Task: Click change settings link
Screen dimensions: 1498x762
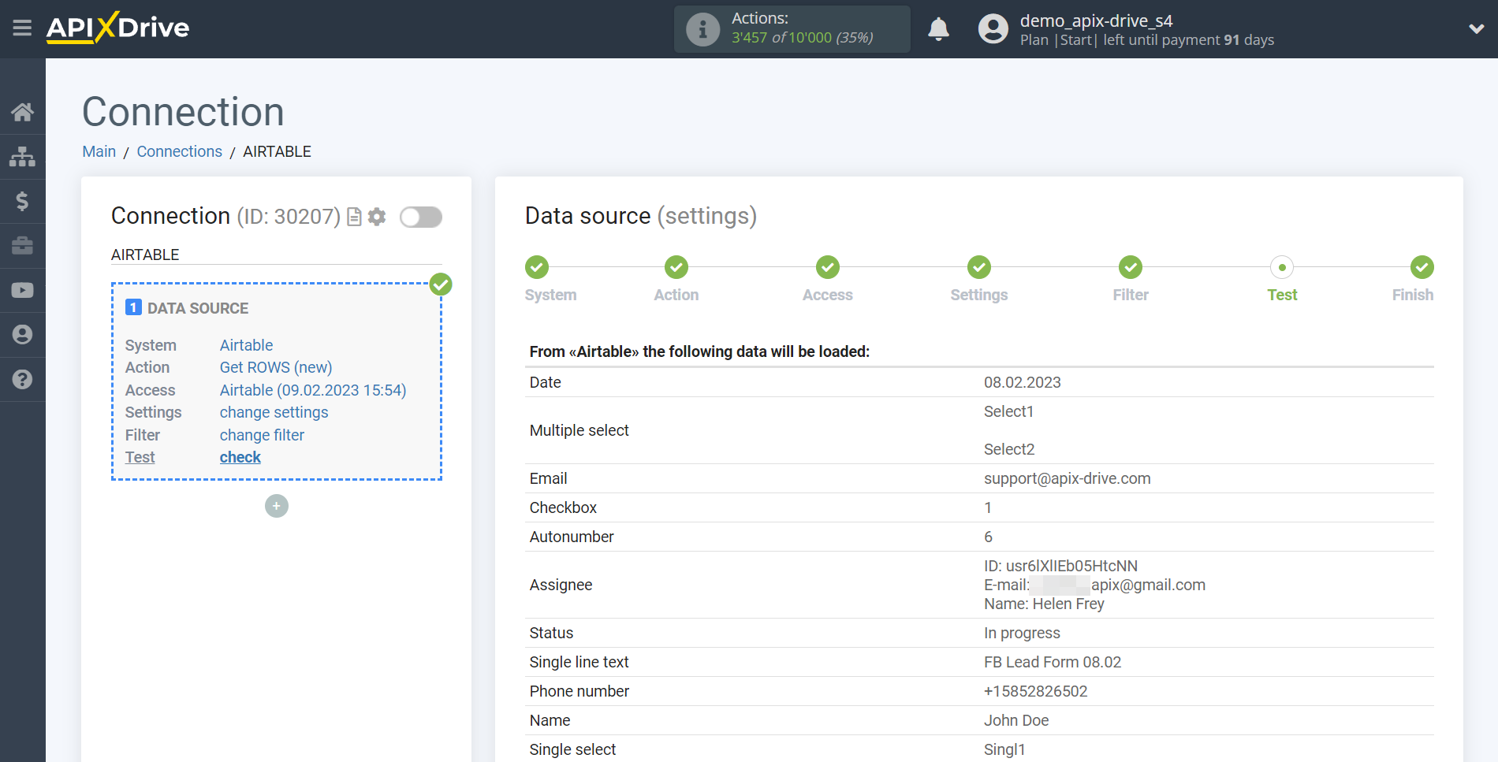Action: 274,412
